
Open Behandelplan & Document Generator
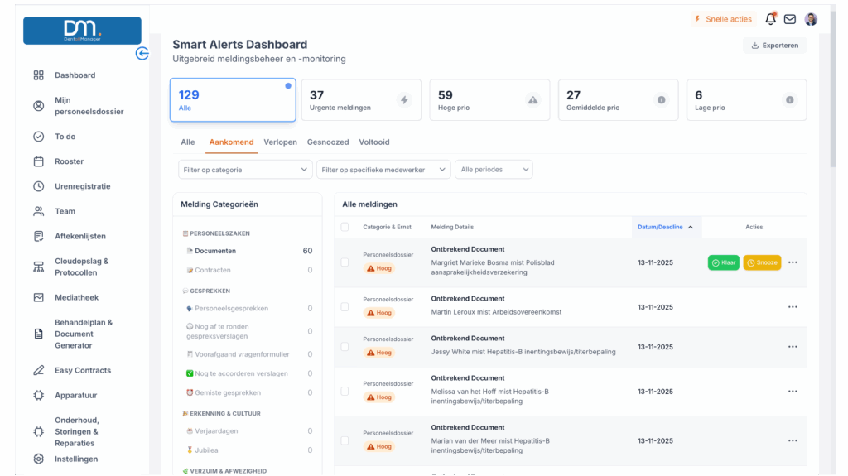(x=82, y=334)
